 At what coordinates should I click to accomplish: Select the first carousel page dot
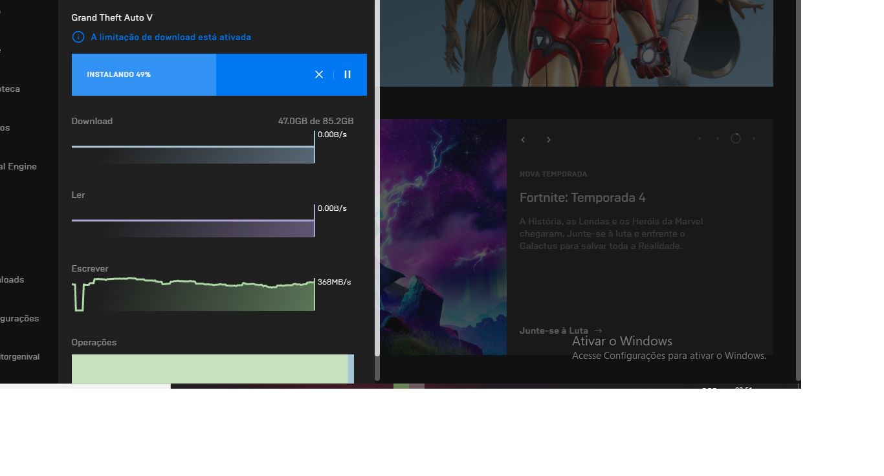700,138
